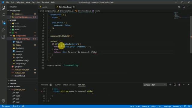Switch to the Output panel tab
This screenshot has width=192, height=108.
tap(58, 85)
